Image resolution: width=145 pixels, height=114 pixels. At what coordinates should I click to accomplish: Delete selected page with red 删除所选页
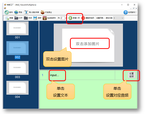pyautogui.click(x=83, y=18)
